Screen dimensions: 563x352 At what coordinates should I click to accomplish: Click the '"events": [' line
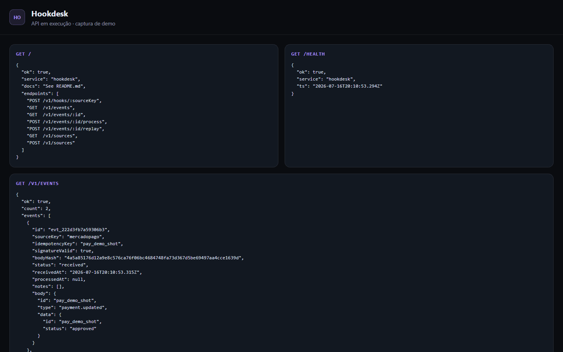pos(36,216)
